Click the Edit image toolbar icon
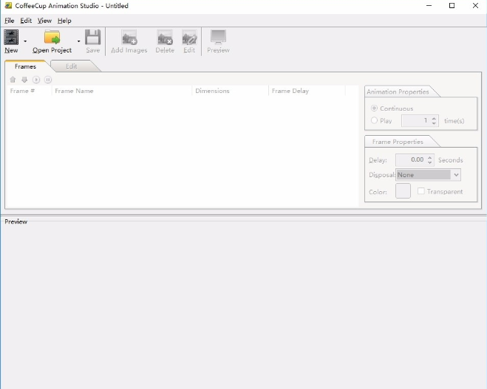Screen dimensions: 487x389 pyautogui.click(x=189, y=38)
